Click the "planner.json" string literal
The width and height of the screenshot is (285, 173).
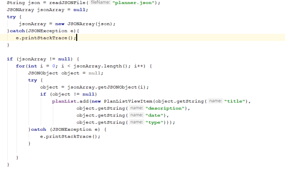[x=134, y=3]
